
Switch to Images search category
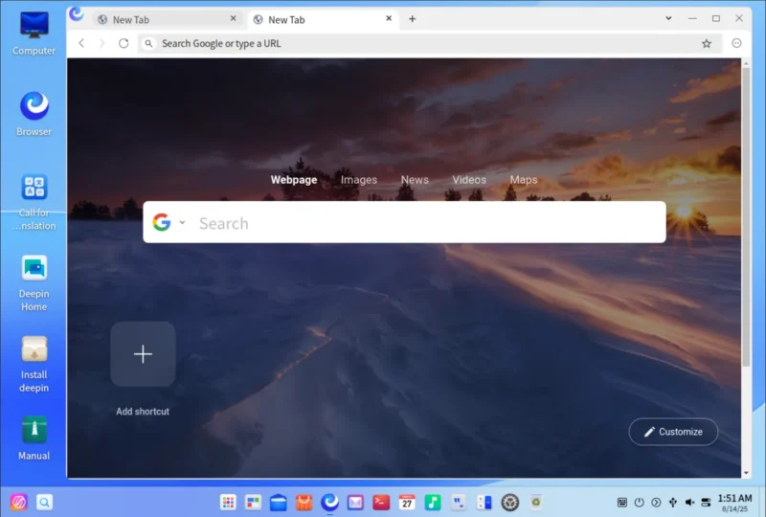[x=359, y=180]
